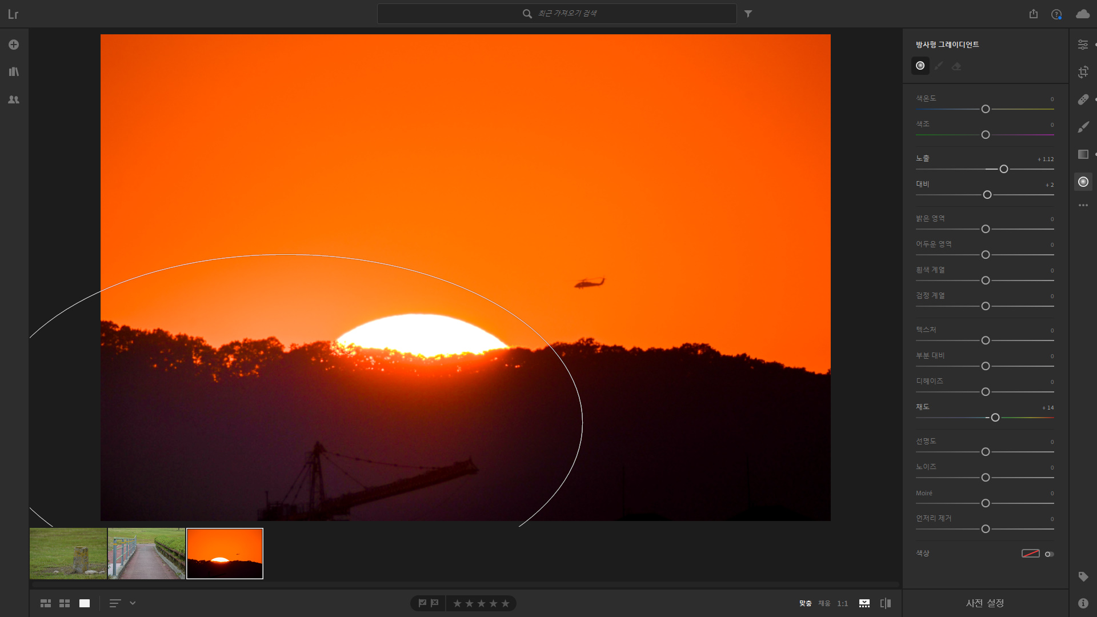1097x617 pixels.
Task: Switch to square grid view
Action: tap(65, 603)
